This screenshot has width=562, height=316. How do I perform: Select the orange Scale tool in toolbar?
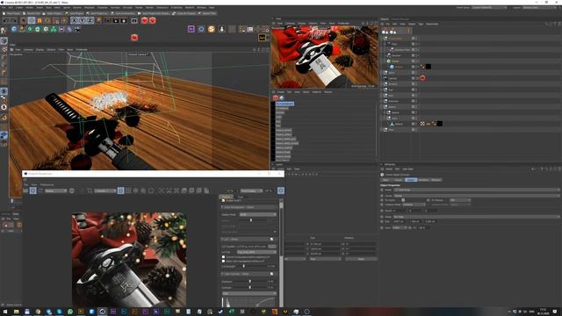tap(40, 20)
